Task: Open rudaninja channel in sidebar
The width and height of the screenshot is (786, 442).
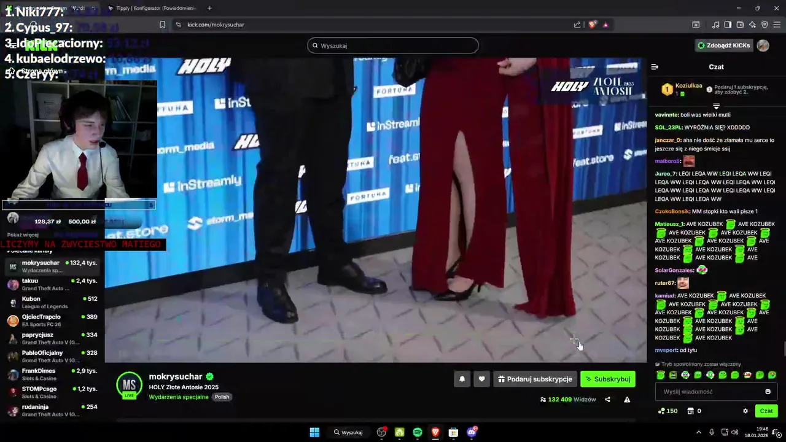Action: pos(52,410)
